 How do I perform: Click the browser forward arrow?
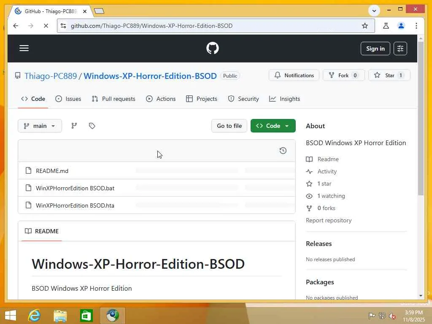(x=30, y=26)
